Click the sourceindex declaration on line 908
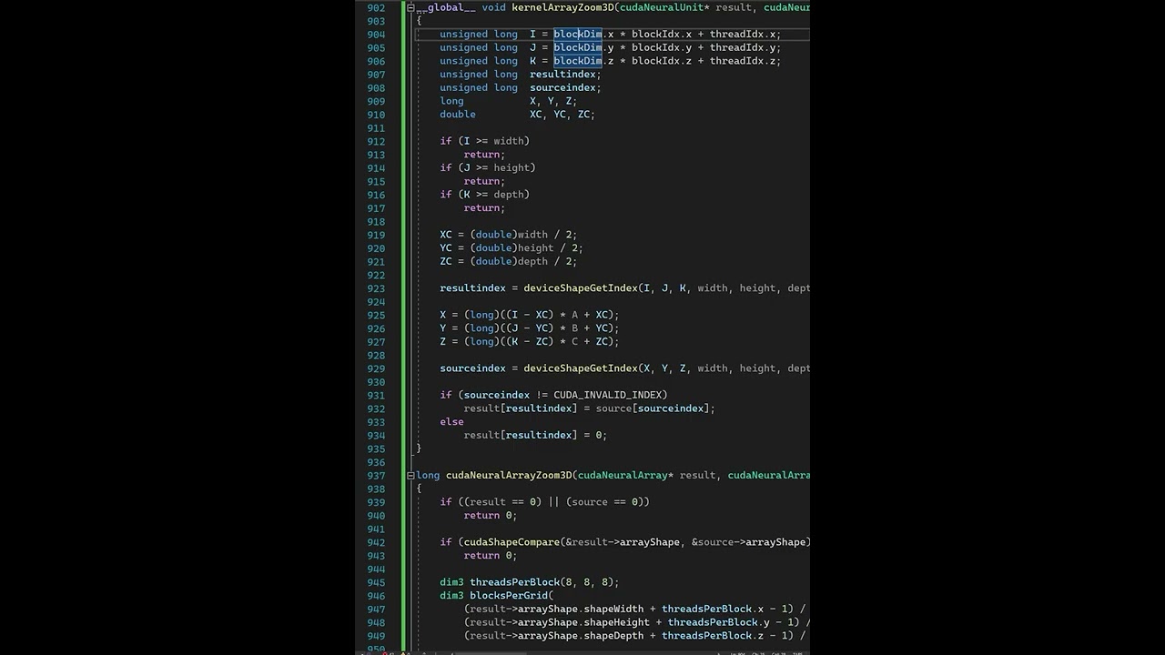This screenshot has width=1165, height=655. [562, 87]
